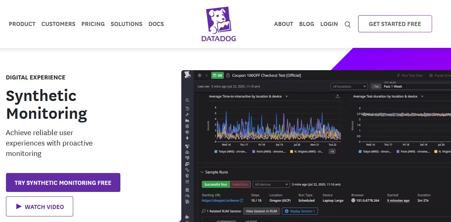Open the PRICING menu item
The image size is (451, 222).
93,24
